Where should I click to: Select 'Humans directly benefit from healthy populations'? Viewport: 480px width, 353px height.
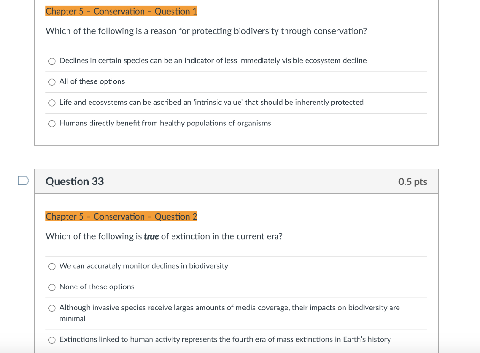click(x=52, y=123)
